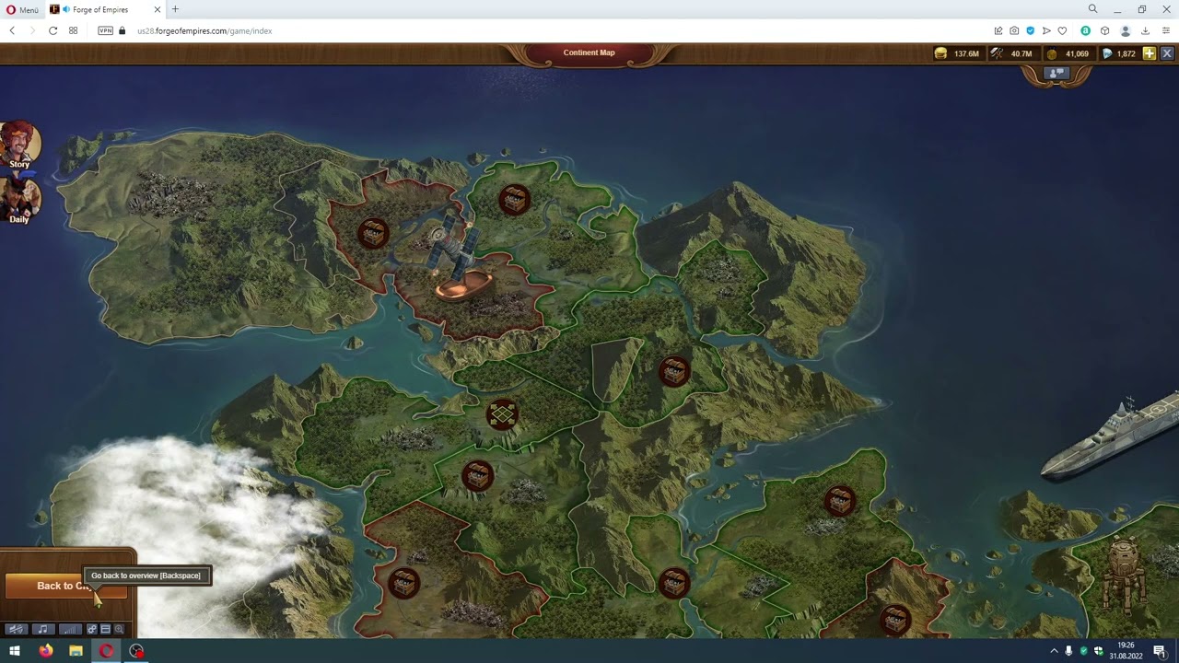Viewport: 1179px width, 663px height.
Task: Go back in browser history
Action: coord(12,30)
